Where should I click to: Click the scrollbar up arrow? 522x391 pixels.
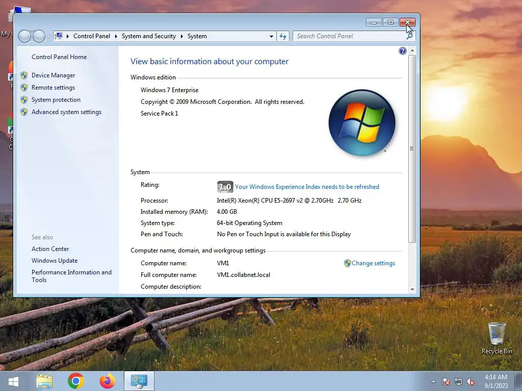point(412,51)
